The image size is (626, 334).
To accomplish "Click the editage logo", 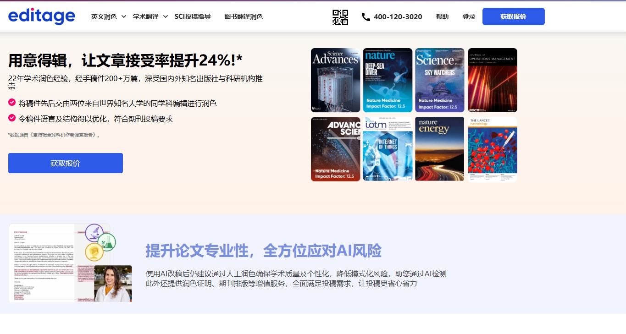I will (x=42, y=16).
